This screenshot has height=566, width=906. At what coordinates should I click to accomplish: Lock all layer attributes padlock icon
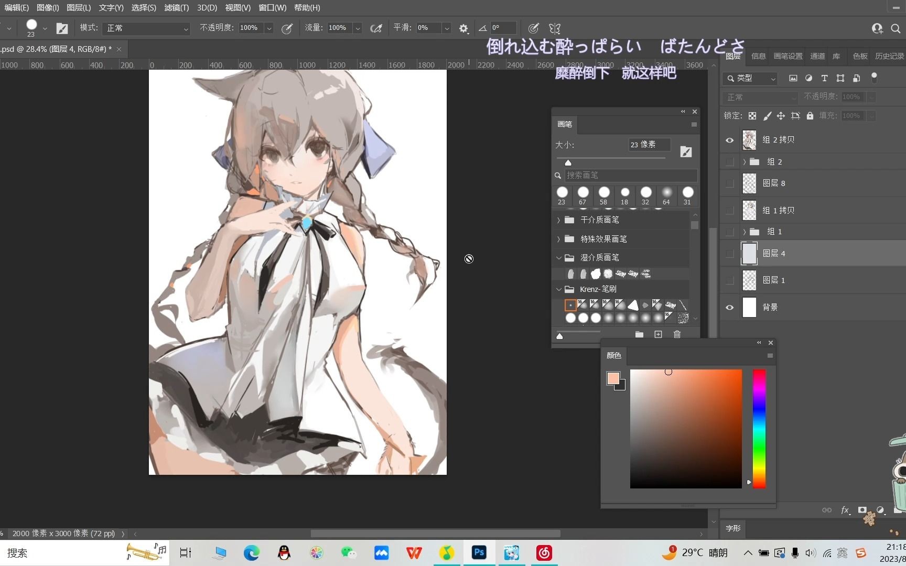point(810,116)
